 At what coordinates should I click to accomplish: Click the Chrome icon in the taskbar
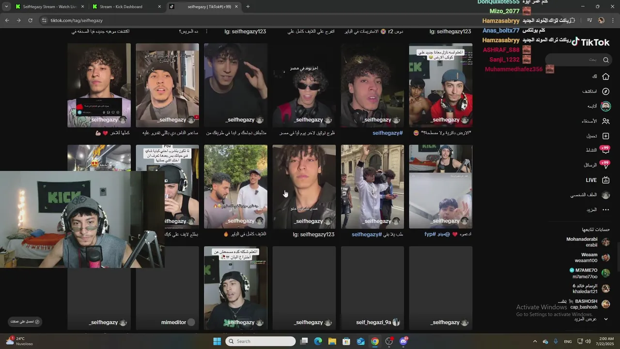tap(375, 341)
